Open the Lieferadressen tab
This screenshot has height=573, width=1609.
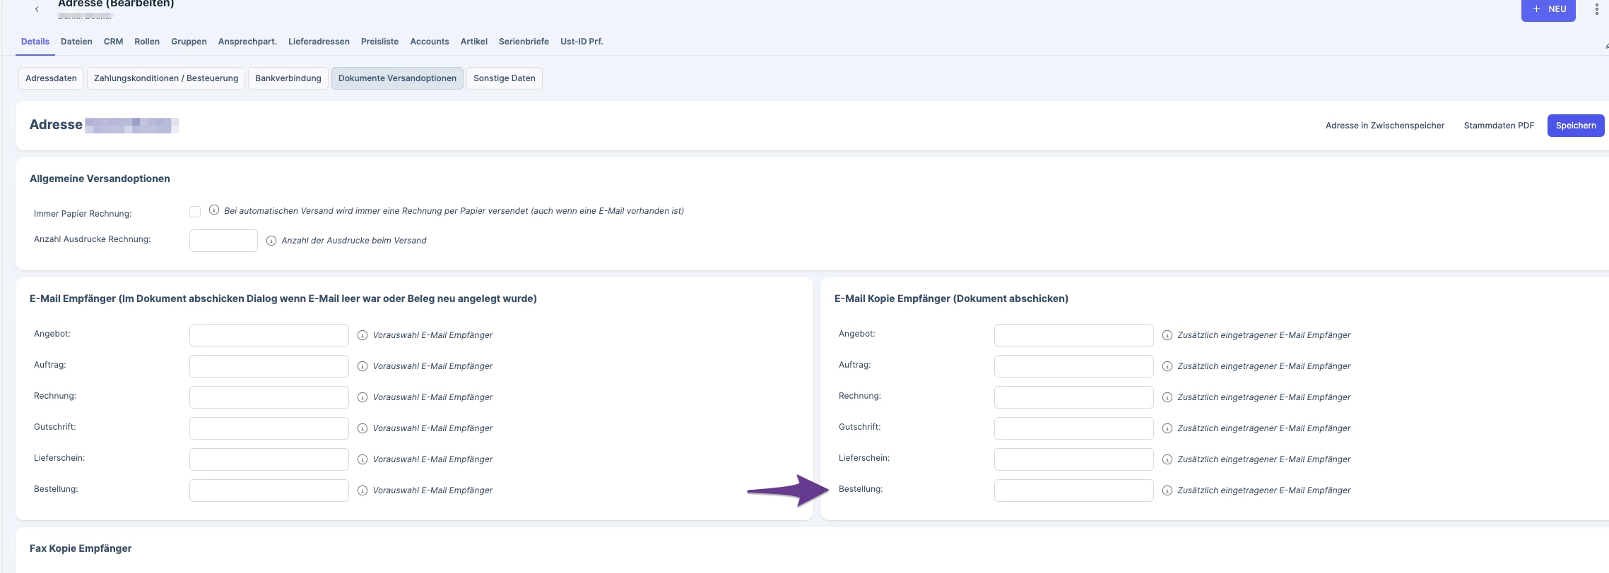[319, 42]
